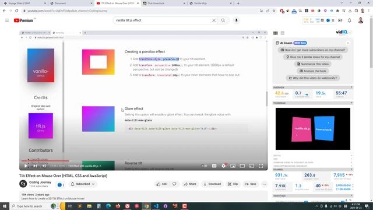Viewport: 373px width, 210px height.
Task: Switch to miniplayer mode
Action: coord(233,166)
